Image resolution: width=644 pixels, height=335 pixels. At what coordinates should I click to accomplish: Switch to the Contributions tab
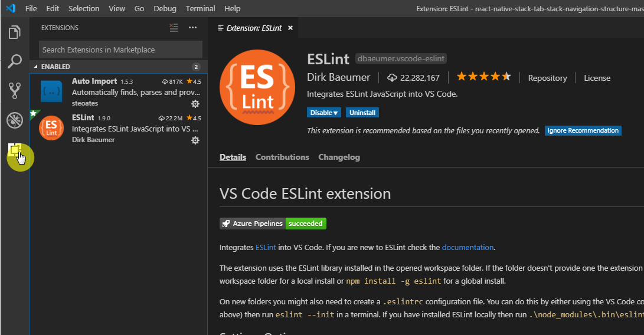pos(282,157)
